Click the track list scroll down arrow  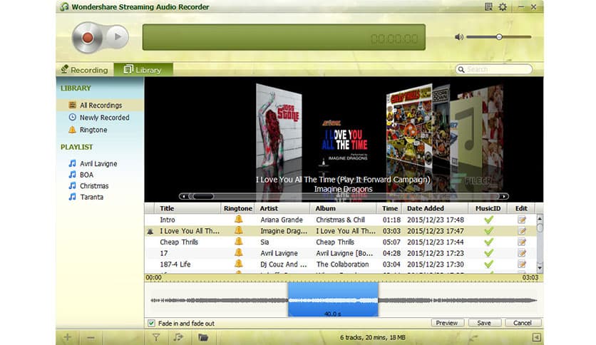[540, 267]
